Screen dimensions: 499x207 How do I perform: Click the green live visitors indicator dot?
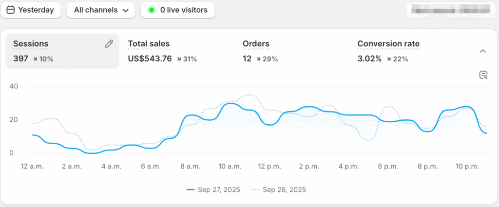coord(152,10)
